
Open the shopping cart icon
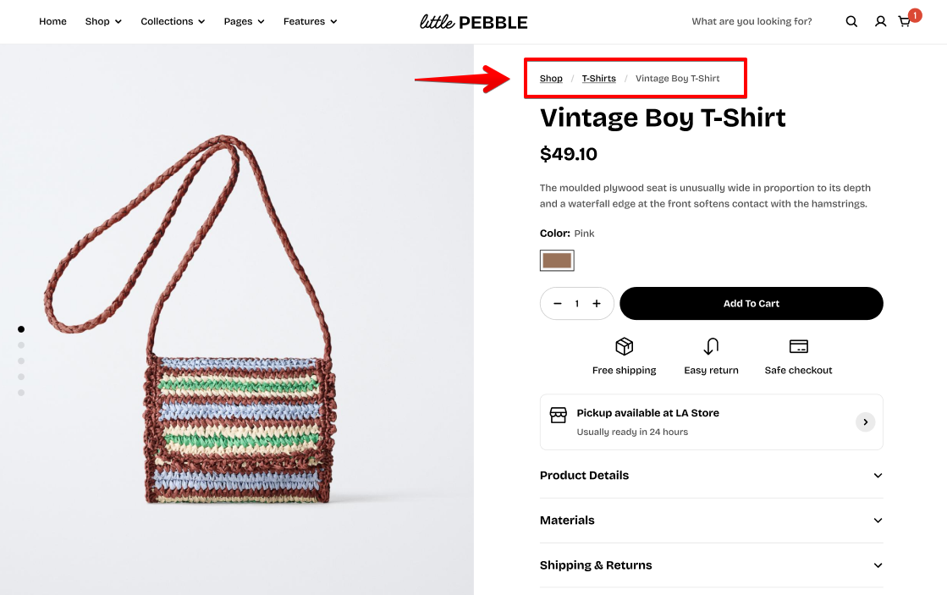click(x=905, y=21)
